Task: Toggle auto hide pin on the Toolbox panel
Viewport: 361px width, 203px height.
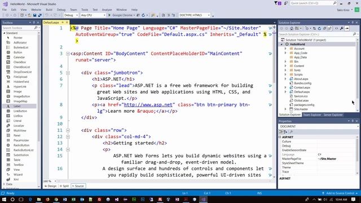Action: tap(34, 23)
